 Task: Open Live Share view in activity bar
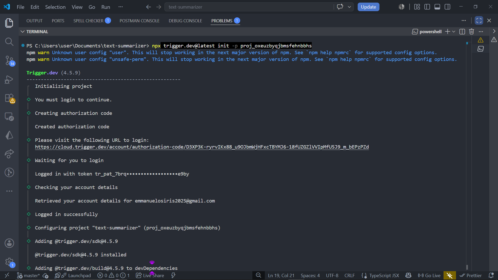pos(9,154)
